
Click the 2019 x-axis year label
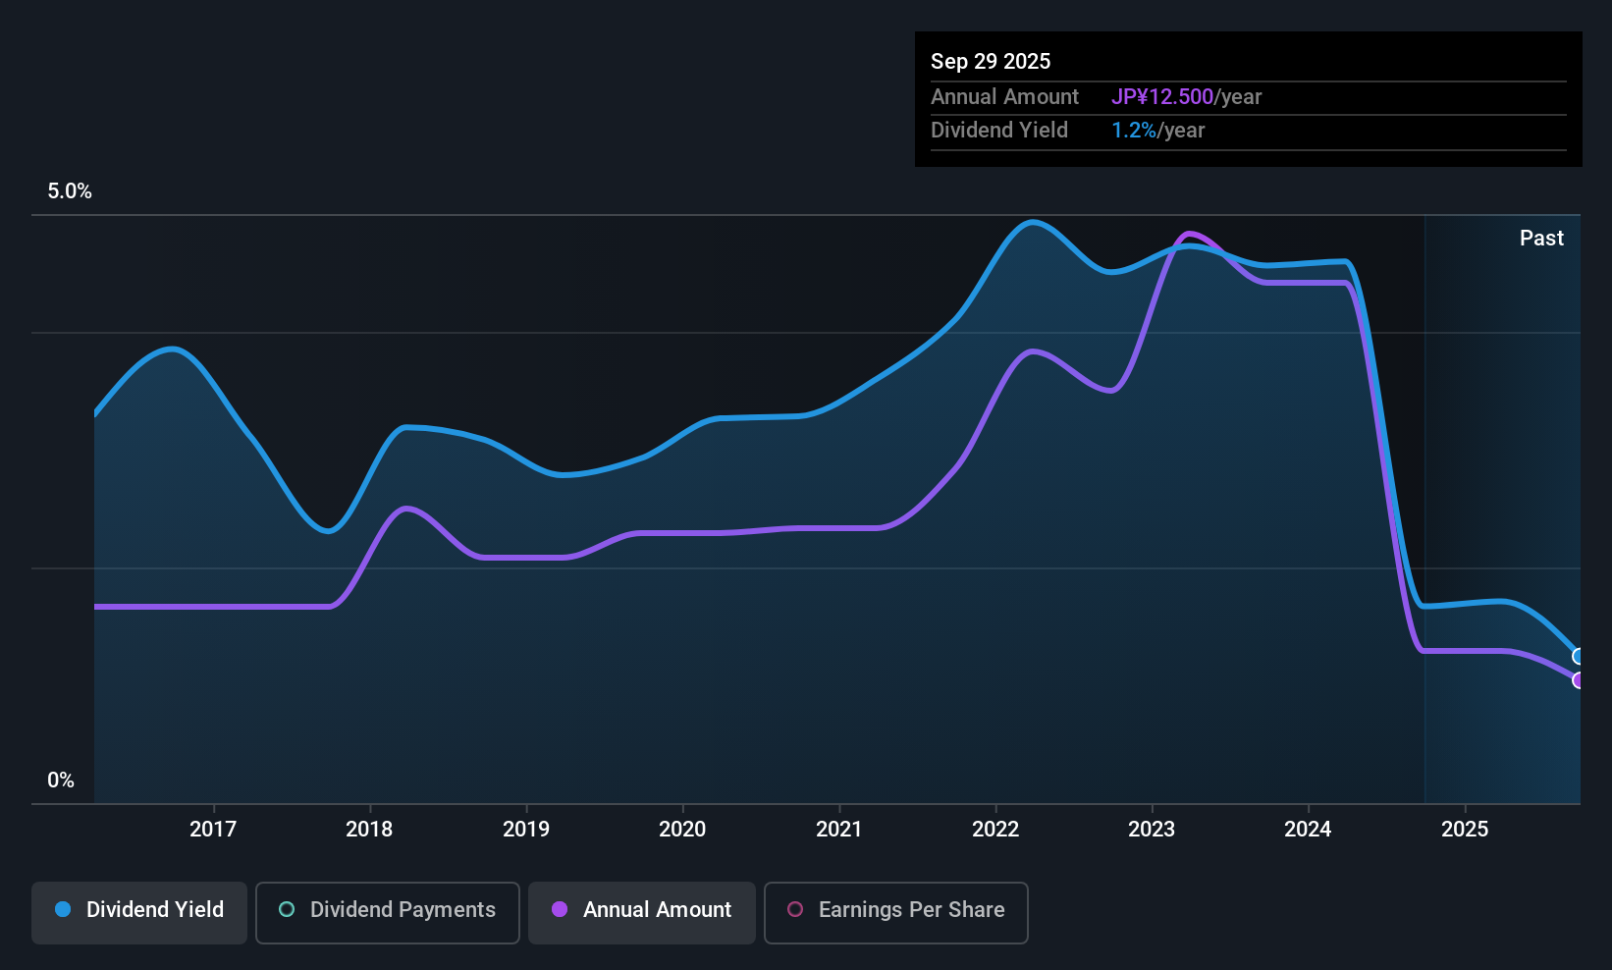click(526, 830)
